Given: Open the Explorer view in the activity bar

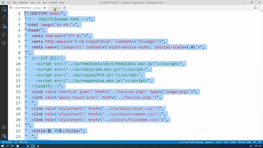Looking at the screenshot, I should pyautogui.click(x=4, y=9).
